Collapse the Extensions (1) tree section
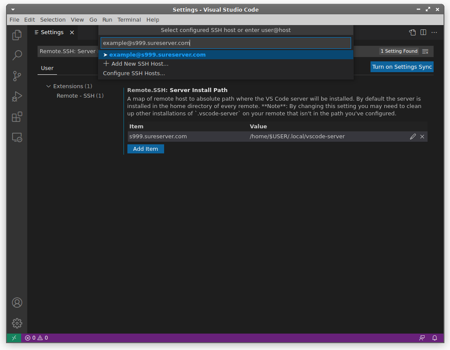The image size is (450, 350). (x=48, y=86)
